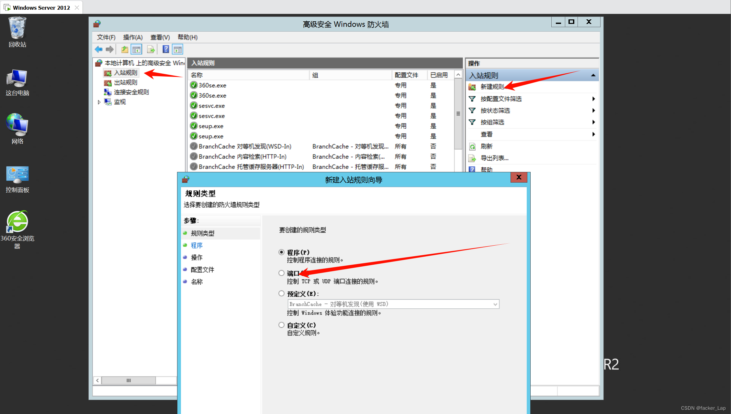The image size is (731, 414).
Task: Click the Refresh (刷新) action icon
Action: (472, 146)
